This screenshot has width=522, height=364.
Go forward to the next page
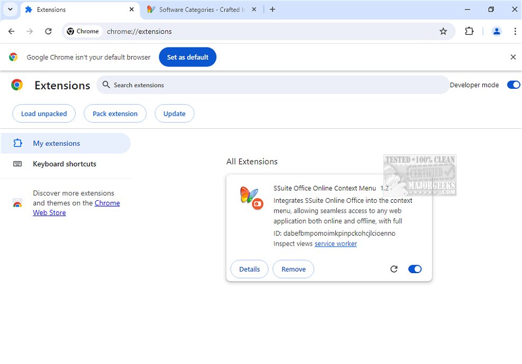[x=30, y=31]
